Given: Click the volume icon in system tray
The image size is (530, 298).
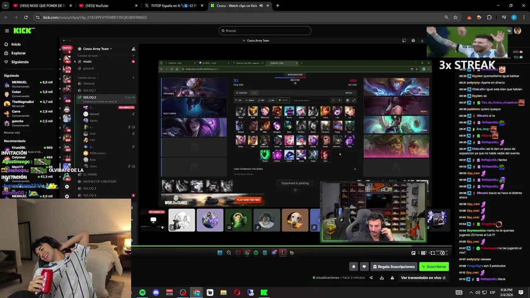Looking at the screenshot, I should [x=478, y=293].
